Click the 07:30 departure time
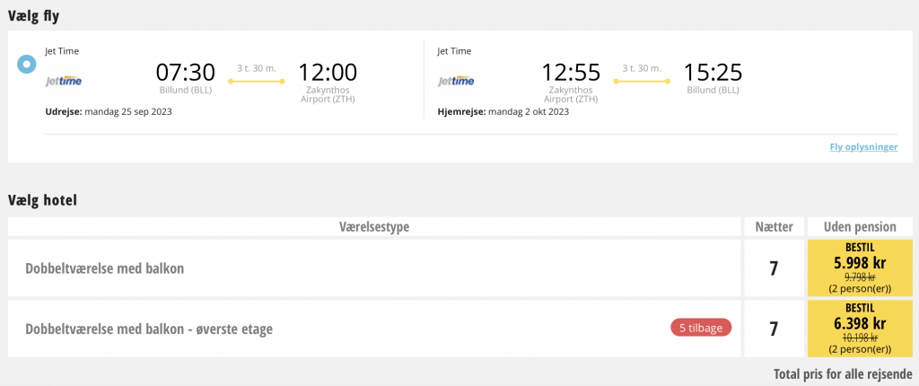Screen dimensions: 919x386 [x=185, y=72]
